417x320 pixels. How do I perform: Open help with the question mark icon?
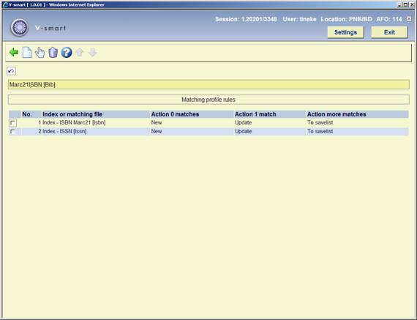67,53
